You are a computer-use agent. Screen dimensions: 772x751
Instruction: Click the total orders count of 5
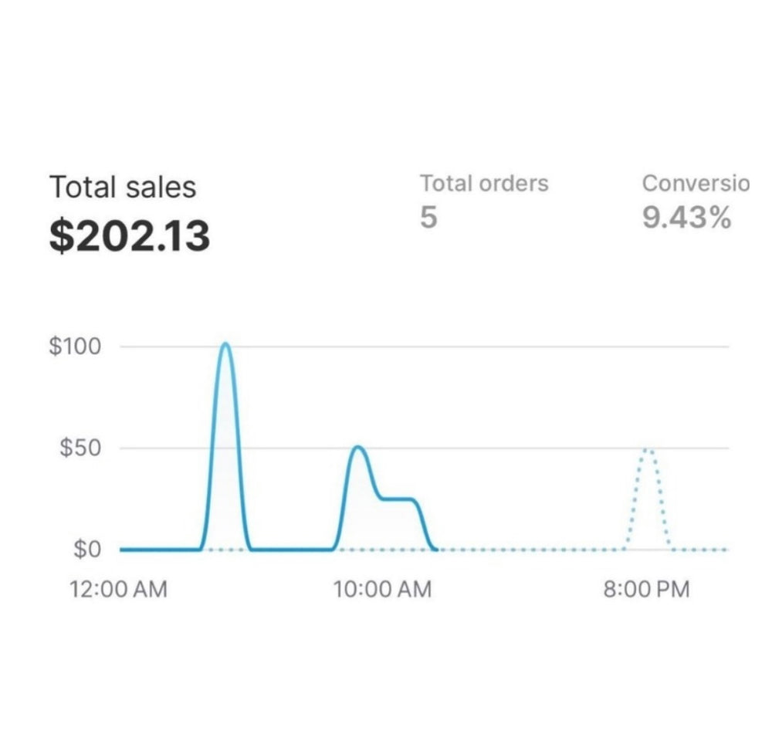click(x=428, y=218)
